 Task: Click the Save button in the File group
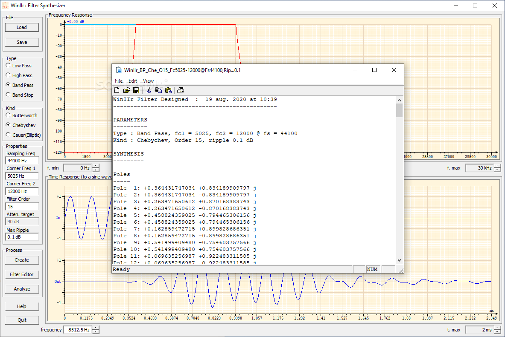point(22,42)
